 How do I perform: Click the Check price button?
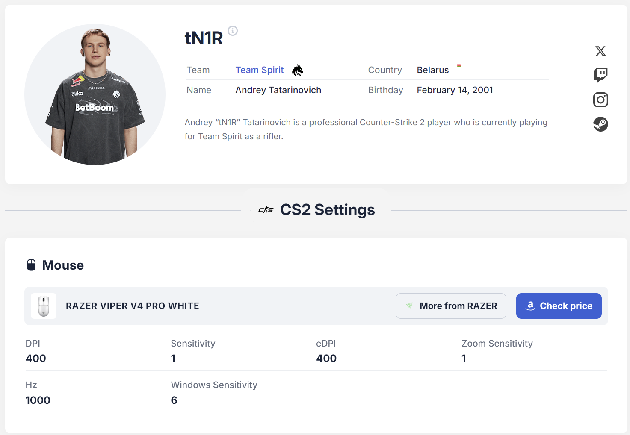[559, 306]
